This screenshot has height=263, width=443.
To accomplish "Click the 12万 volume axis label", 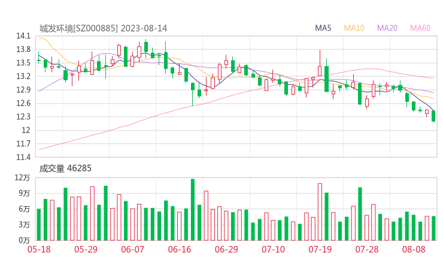I will [x=22, y=178].
